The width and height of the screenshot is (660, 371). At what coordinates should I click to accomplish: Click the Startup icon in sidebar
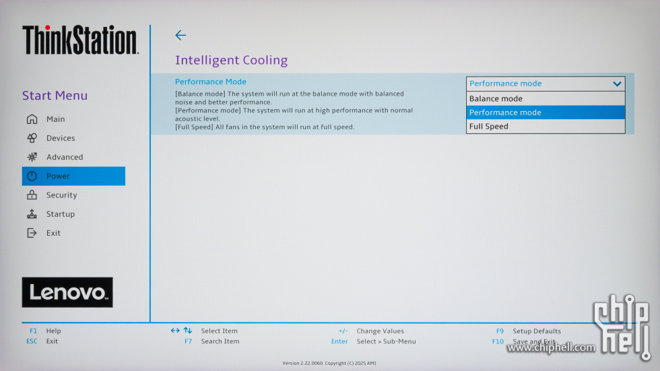(32, 214)
